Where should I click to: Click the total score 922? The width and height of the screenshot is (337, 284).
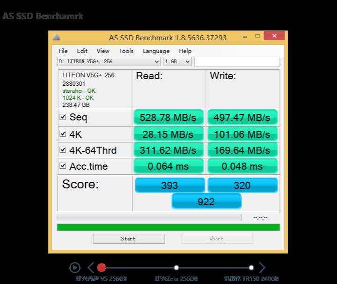point(206,202)
